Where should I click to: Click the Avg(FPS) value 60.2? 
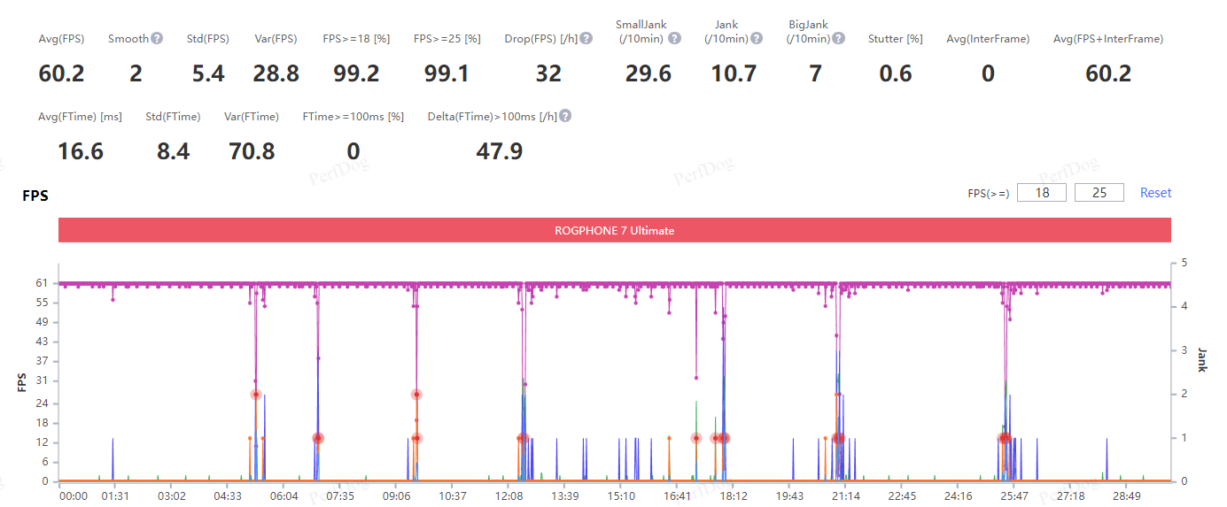[61, 73]
